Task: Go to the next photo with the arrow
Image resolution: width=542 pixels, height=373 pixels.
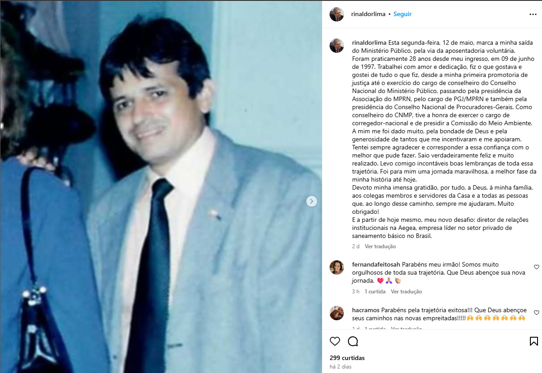Action: 312,201
